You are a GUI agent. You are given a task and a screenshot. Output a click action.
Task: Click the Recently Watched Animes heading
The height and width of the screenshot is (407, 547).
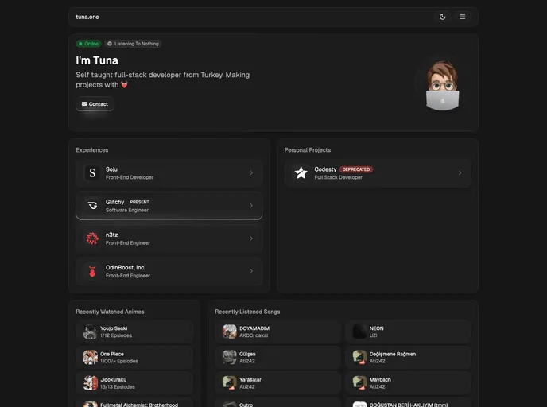click(110, 312)
